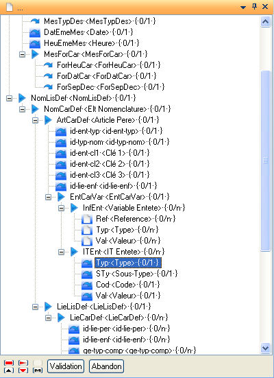Image resolution: width=274 pixels, height=378 pixels.
Task: Collapse the NomLisDef node
Action: [9, 98]
